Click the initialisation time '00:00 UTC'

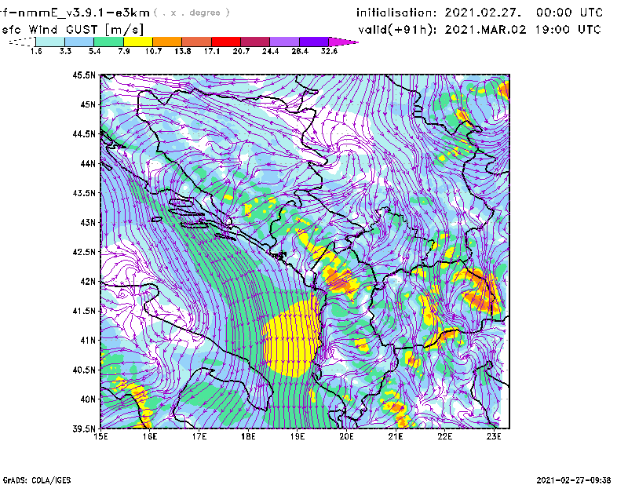569,13
